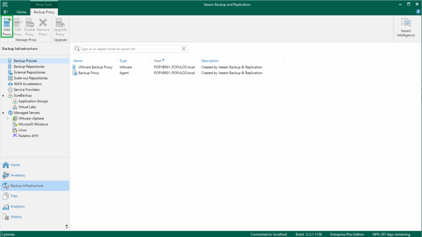
Task: Select the Linux tree node
Action: coord(22,130)
